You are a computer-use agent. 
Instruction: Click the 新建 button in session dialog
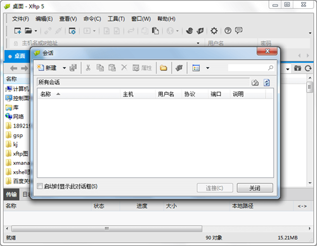[x=47, y=68]
